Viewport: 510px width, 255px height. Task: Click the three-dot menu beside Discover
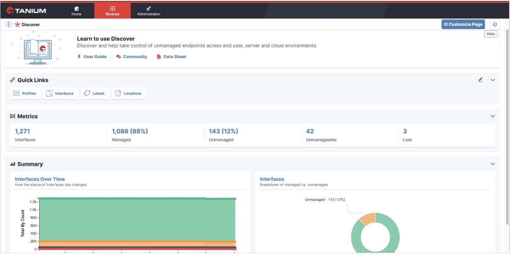tap(9, 25)
